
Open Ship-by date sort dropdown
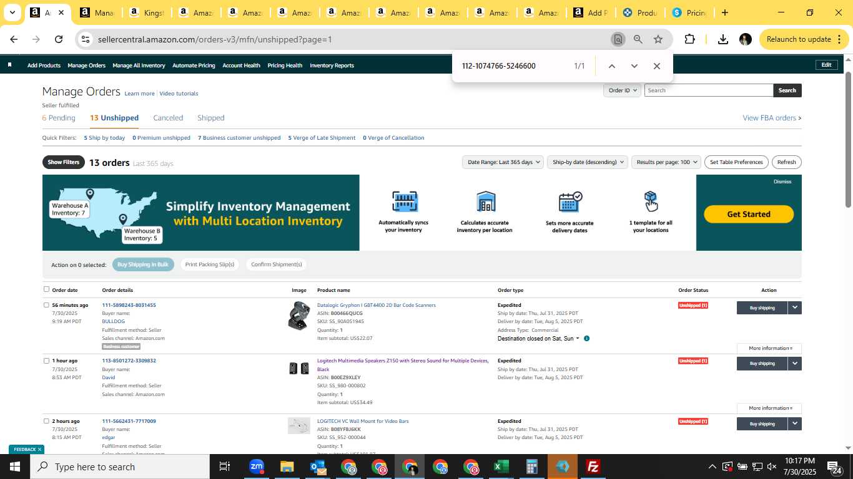588,162
